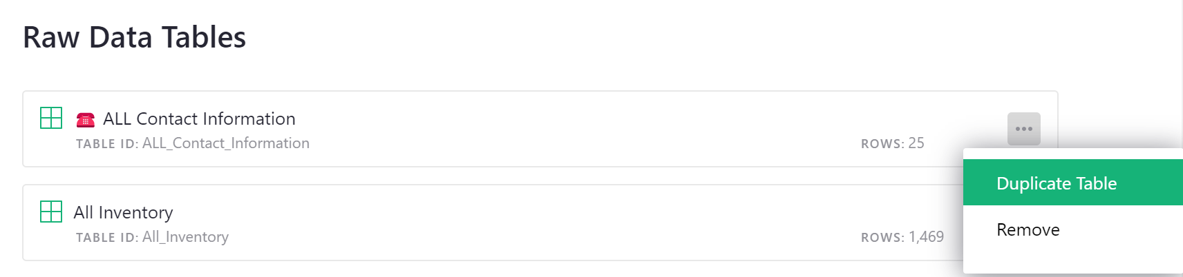Click the ROWS label beside 1,469
Image resolution: width=1183 pixels, height=277 pixels.
[882, 238]
